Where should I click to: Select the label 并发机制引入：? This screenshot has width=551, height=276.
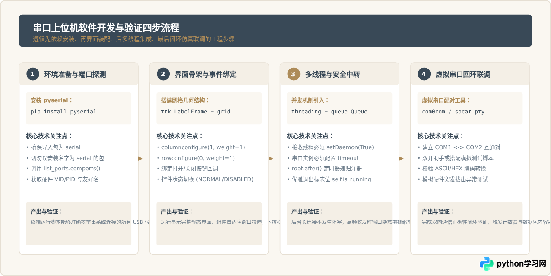pos(310,100)
